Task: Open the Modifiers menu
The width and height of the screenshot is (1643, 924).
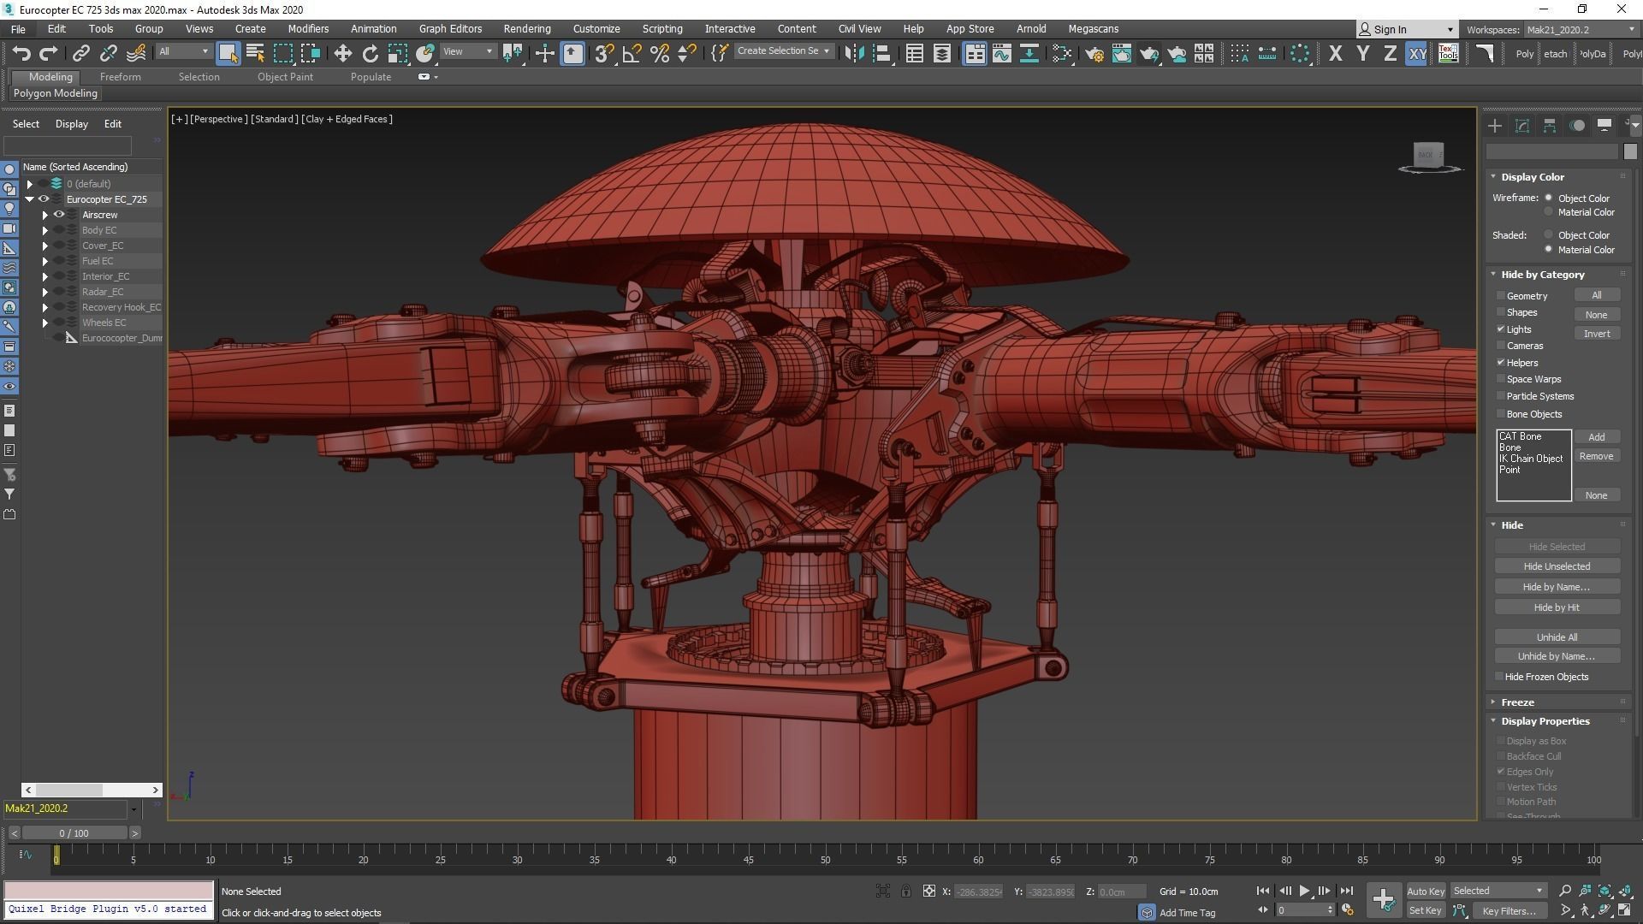Action: point(308,28)
